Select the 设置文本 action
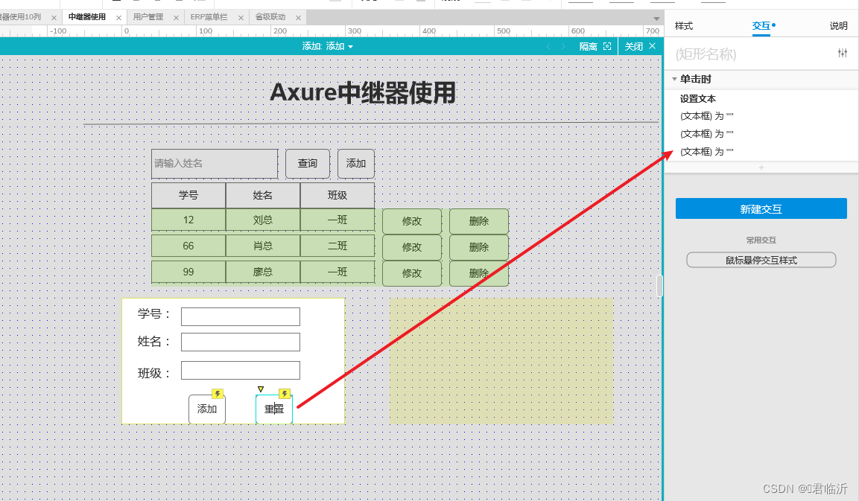This screenshot has width=859, height=501. coord(698,98)
